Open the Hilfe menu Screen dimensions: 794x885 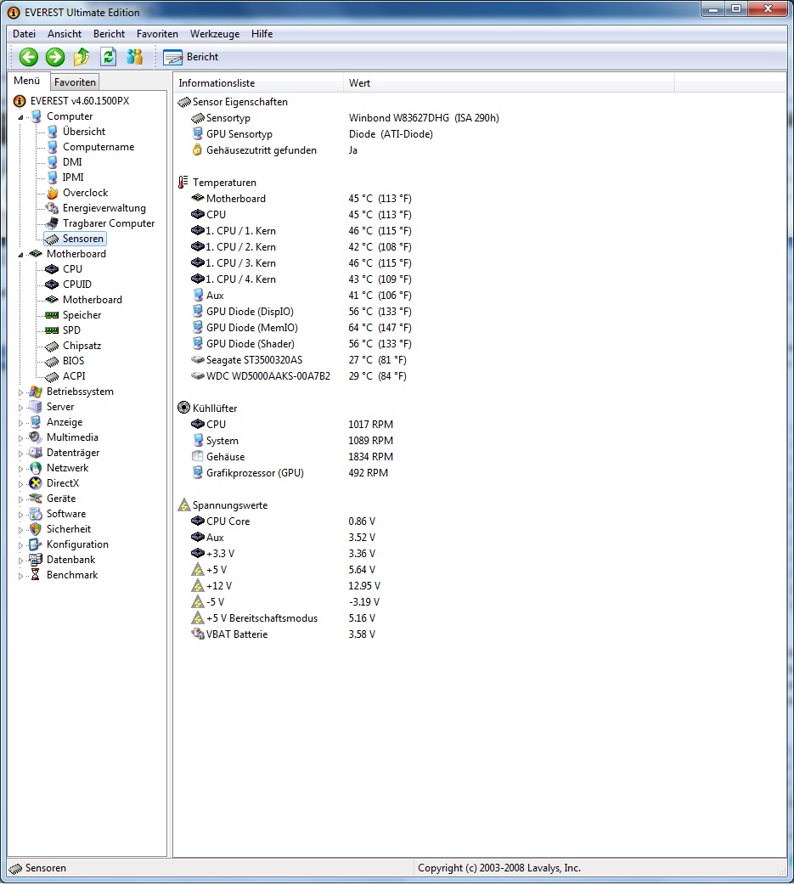pyautogui.click(x=262, y=34)
